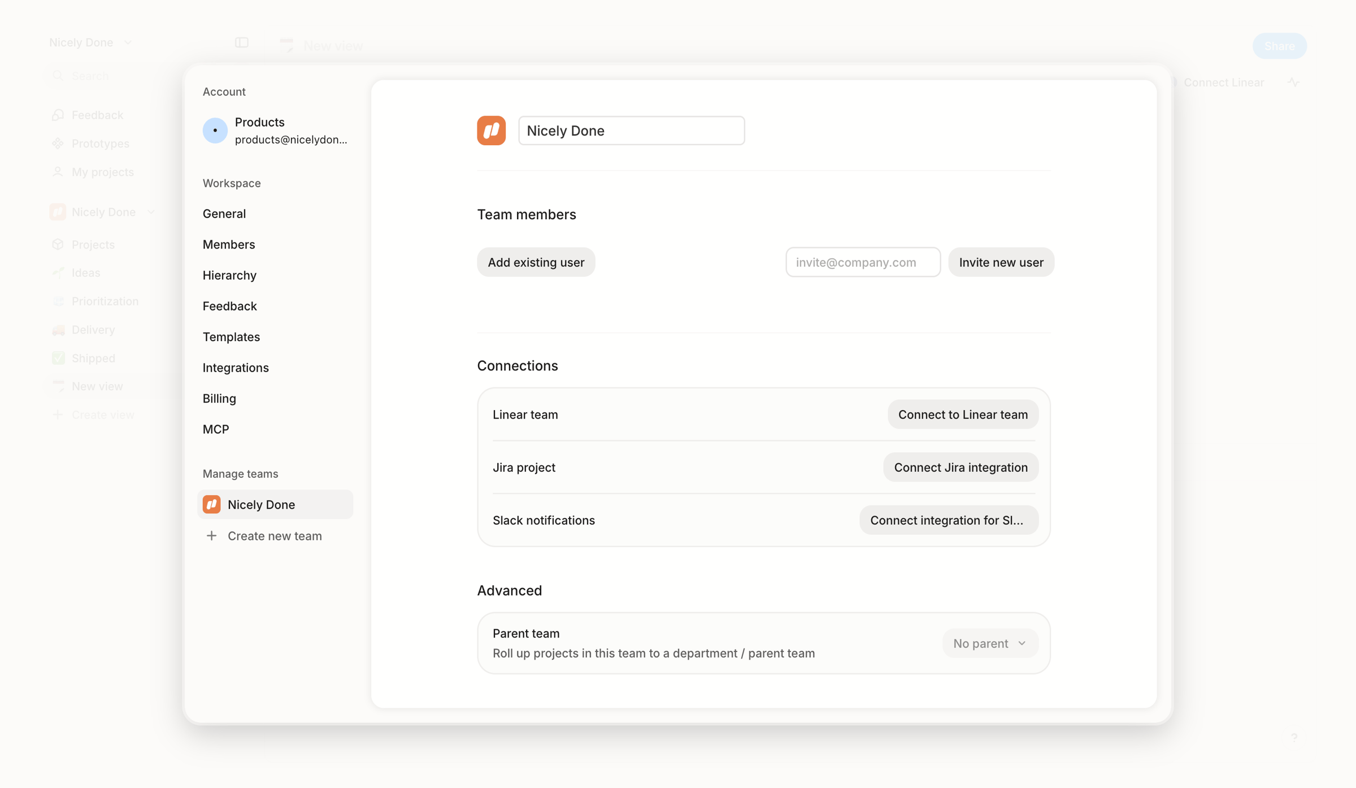
Task: Click the Advanced heading
Action: [509, 590]
